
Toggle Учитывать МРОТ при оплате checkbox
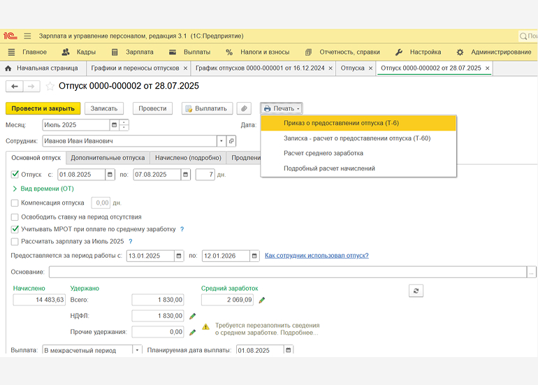[15, 229]
